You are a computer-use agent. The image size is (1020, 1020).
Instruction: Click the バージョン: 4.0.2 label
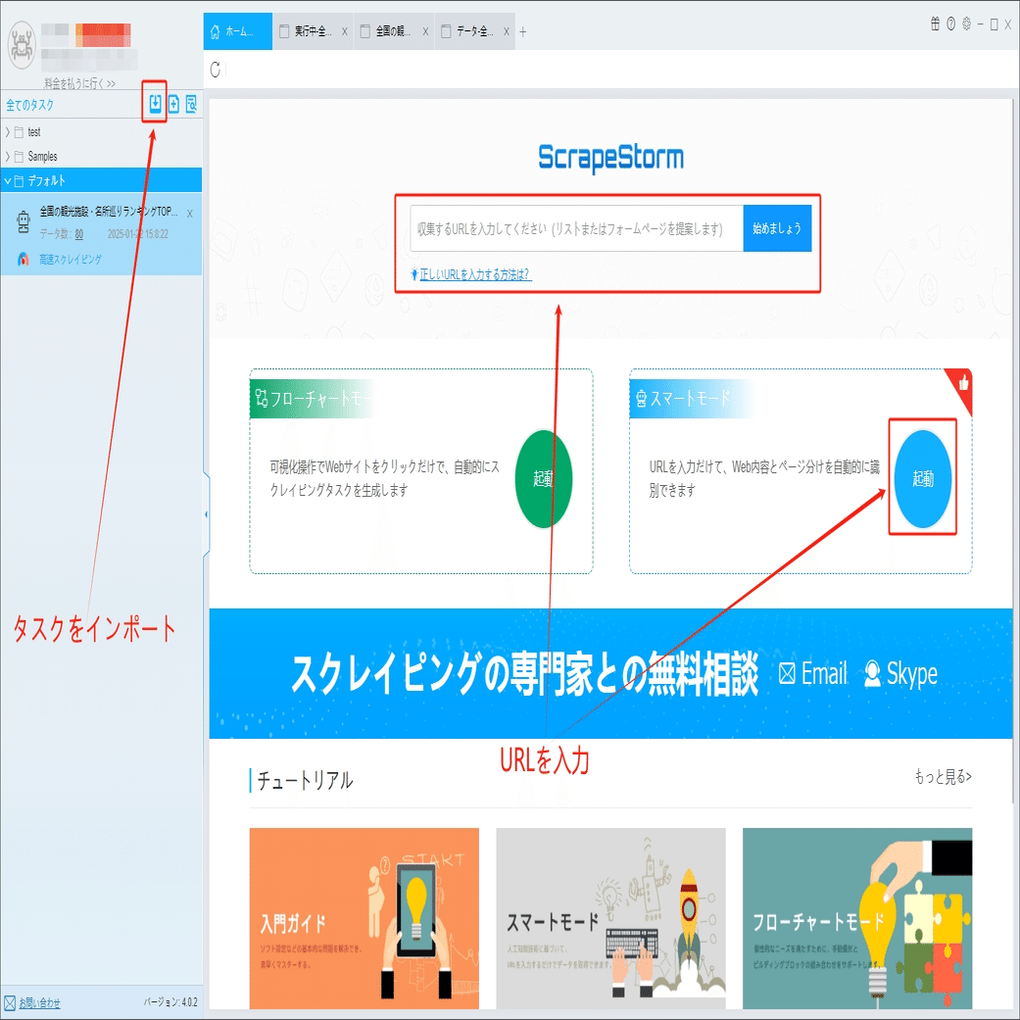[x=170, y=1001]
